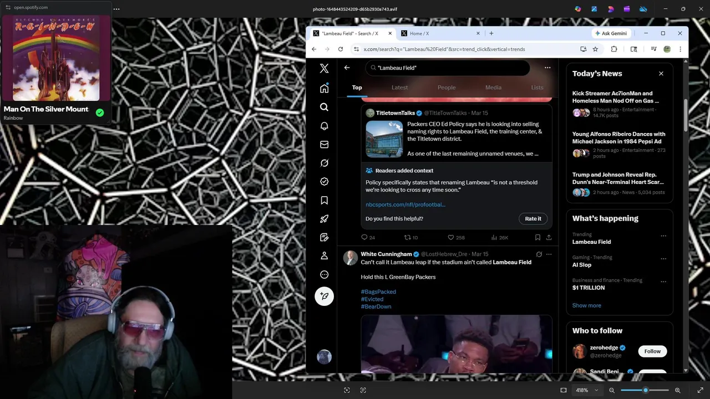
Task: Open search options three-dot menu
Action: point(547,68)
